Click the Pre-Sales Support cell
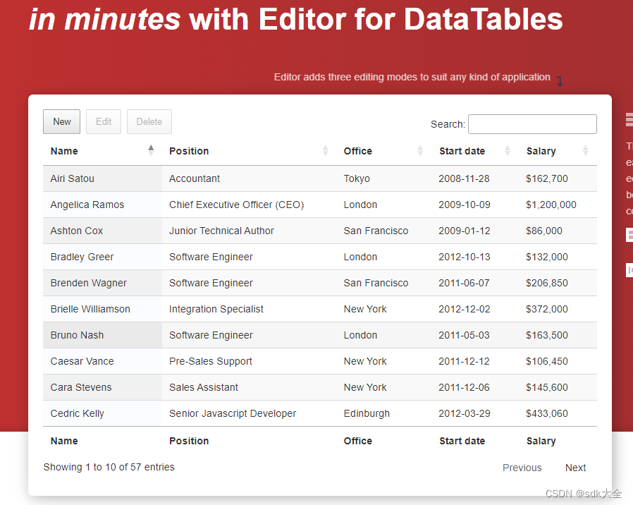Screen dimensions: 633x505 [249, 361]
